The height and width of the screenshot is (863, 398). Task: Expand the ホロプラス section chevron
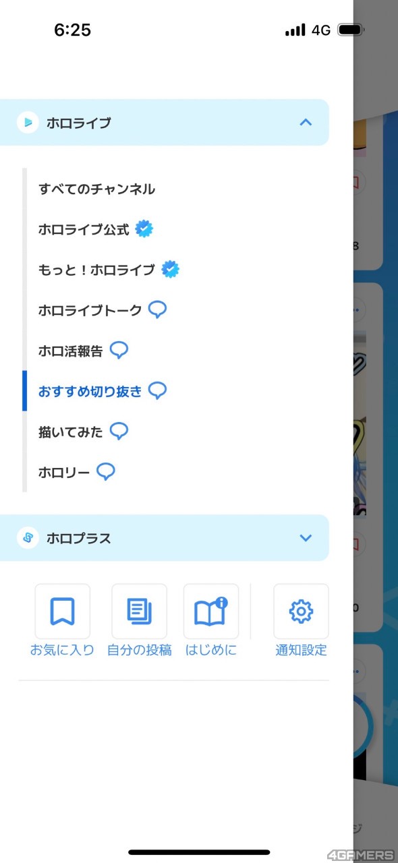[306, 538]
